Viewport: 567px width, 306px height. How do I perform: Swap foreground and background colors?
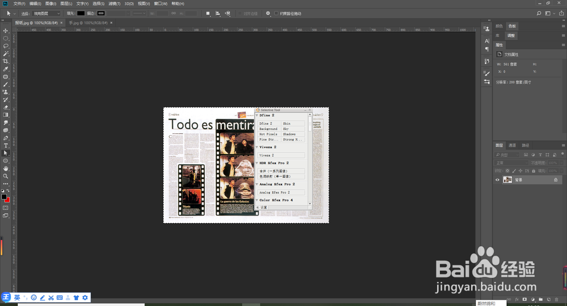coord(8,191)
